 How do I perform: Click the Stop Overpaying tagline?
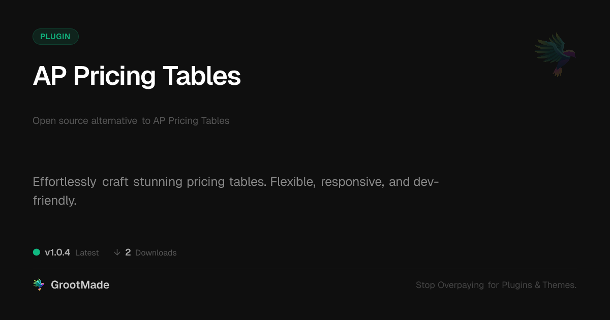coord(496,285)
